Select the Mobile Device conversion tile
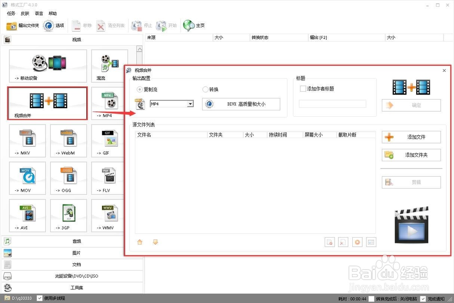Image resolution: width=454 pixels, height=303 pixels. point(48,66)
